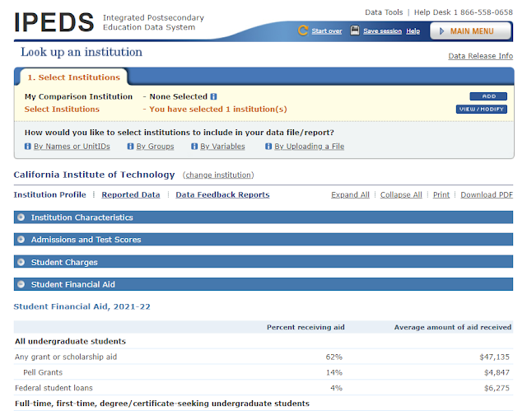
Task: Click the change institution link
Action: coord(218,175)
